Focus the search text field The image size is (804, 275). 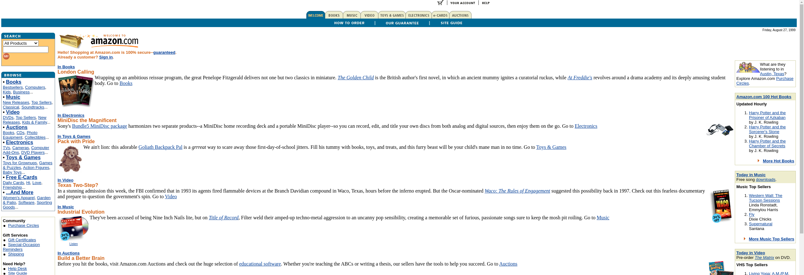tap(25, 50)
